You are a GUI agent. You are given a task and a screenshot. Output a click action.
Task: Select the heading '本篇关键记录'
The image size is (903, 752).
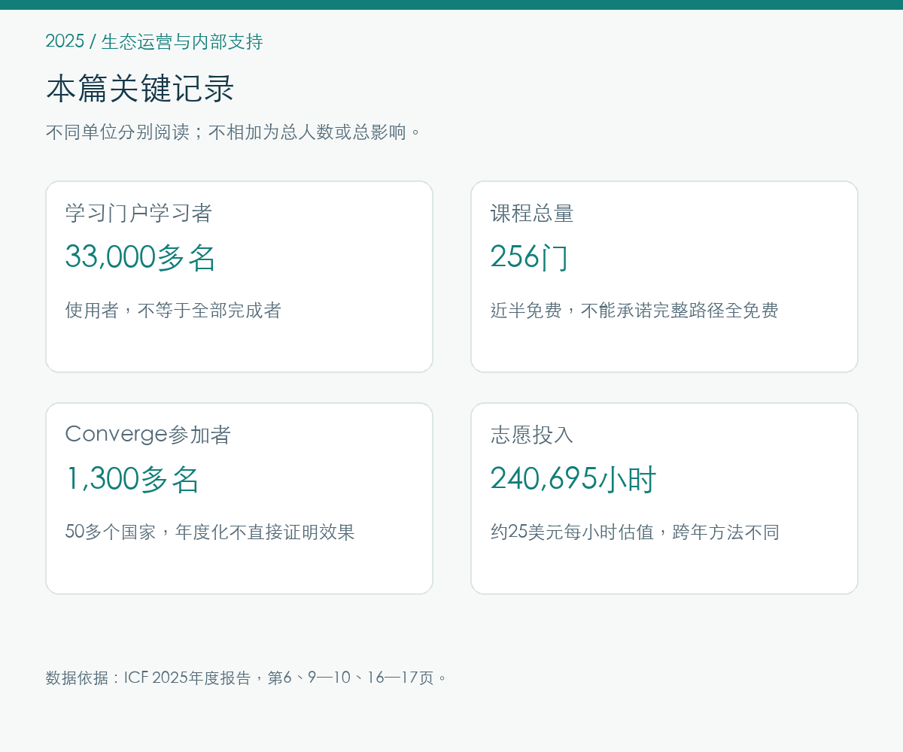pos(141,89)
